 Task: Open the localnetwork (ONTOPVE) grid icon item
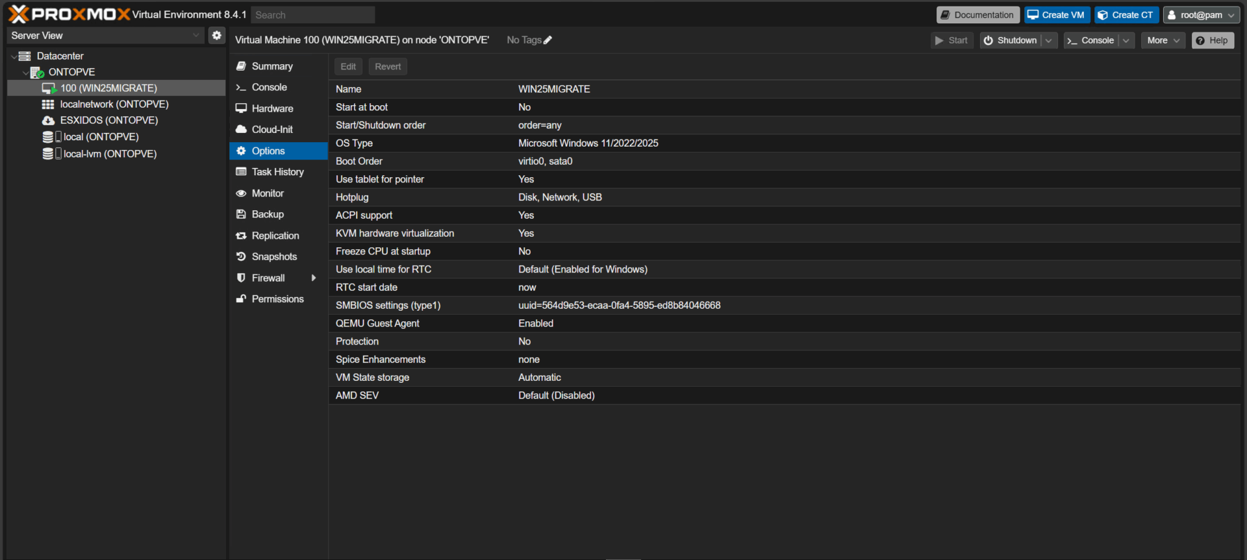coord(114,104)
